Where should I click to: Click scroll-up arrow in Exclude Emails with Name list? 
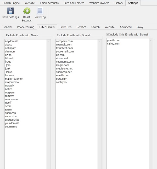pos(48,41)
